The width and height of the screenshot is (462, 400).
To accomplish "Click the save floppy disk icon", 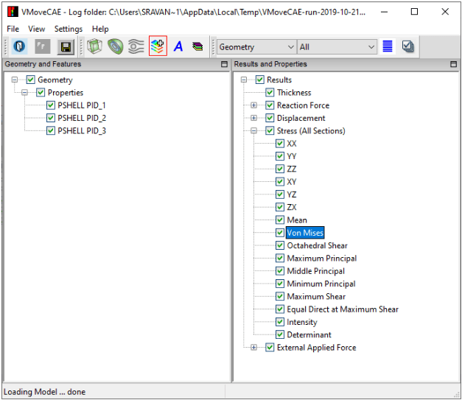I will (x=66, y=46).
